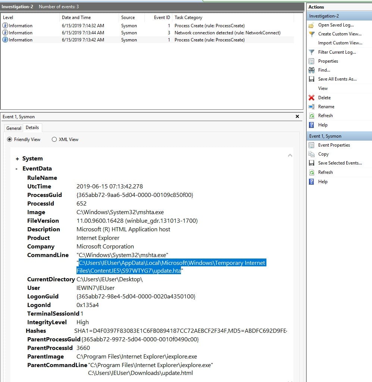
Task: Switch to the Details tab
Action: pyautogui.click(x=32, y=128)
